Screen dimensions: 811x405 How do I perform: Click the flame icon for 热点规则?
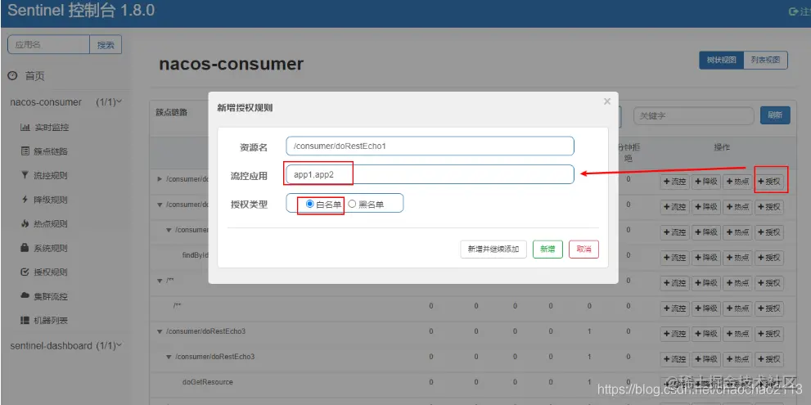pos(25,224)
